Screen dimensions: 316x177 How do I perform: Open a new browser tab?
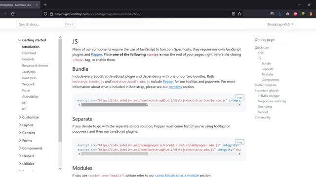tap(45, 4)
